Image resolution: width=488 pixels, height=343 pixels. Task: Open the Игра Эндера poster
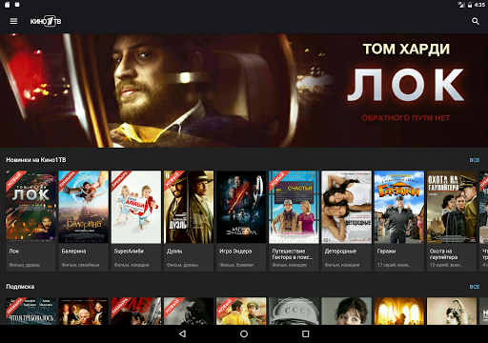pos(241,207)
